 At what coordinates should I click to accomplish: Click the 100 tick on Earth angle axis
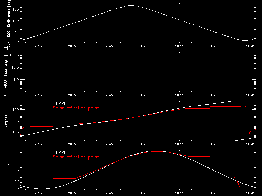pos(16,21)
